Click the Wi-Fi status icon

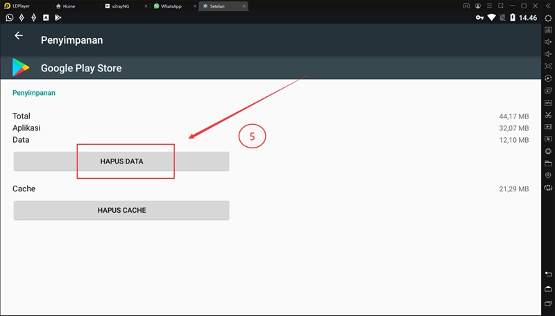click(x=491, y=17)
